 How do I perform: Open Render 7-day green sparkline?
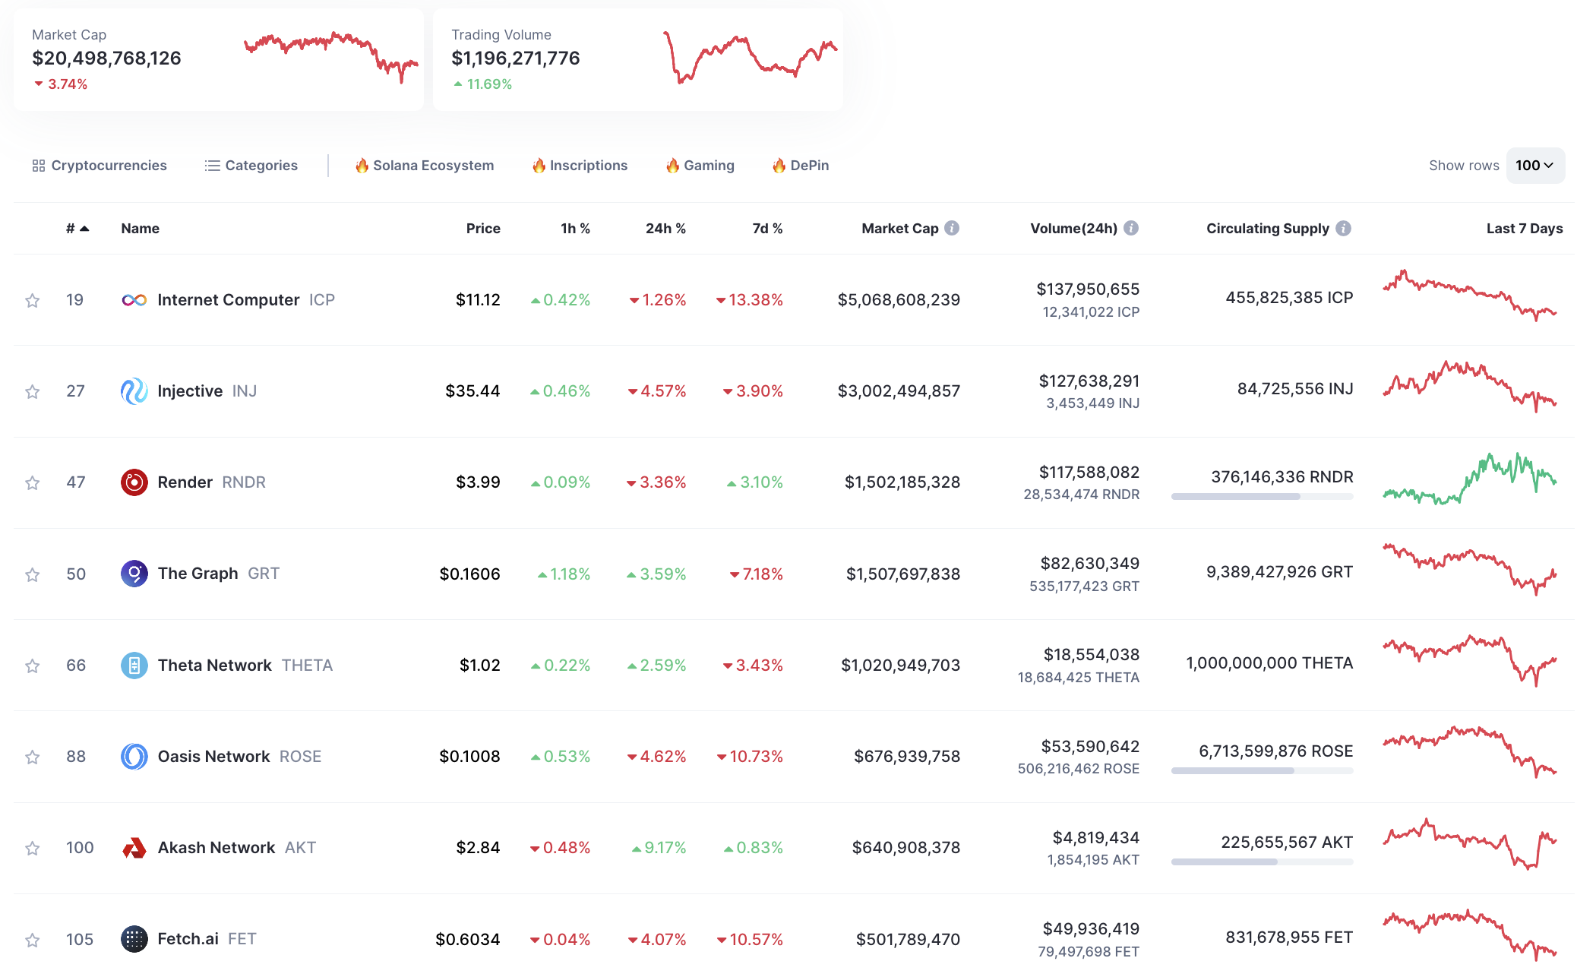(1470, 479)
